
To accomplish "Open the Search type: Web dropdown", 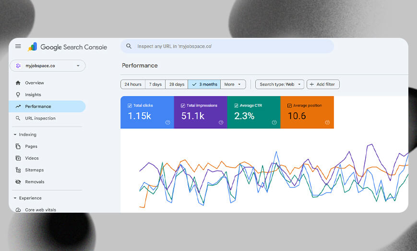I will pyautogui.click(x=280, y=84).
